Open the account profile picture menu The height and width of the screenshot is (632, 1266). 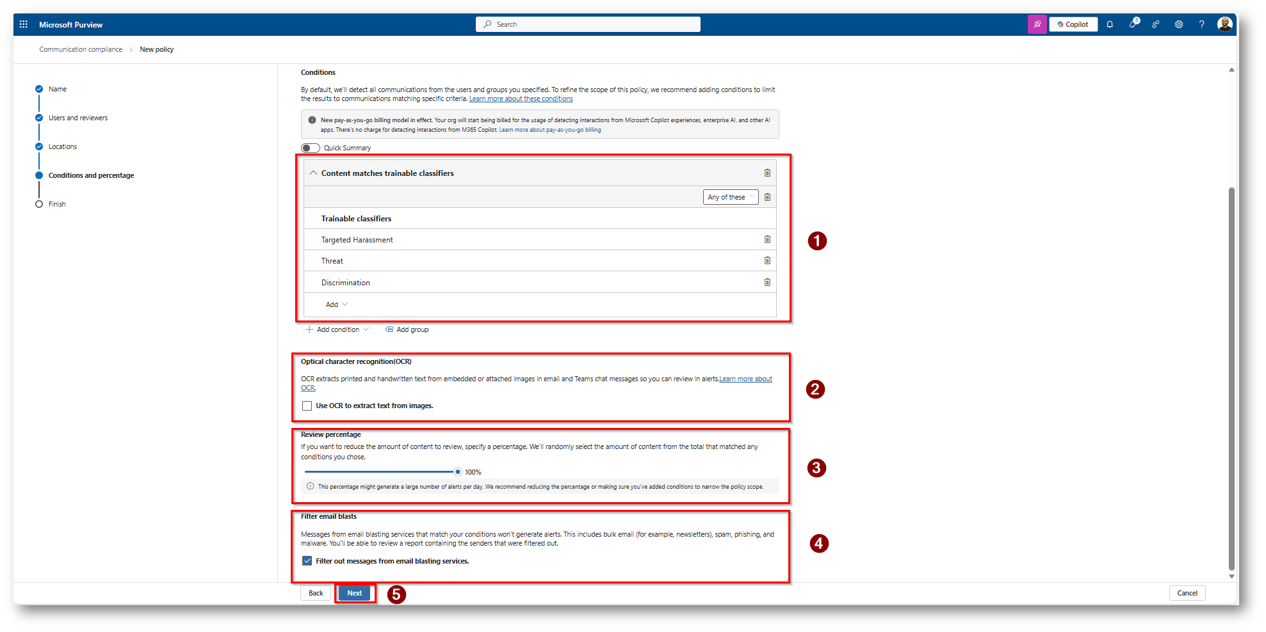click(1225, 24)
